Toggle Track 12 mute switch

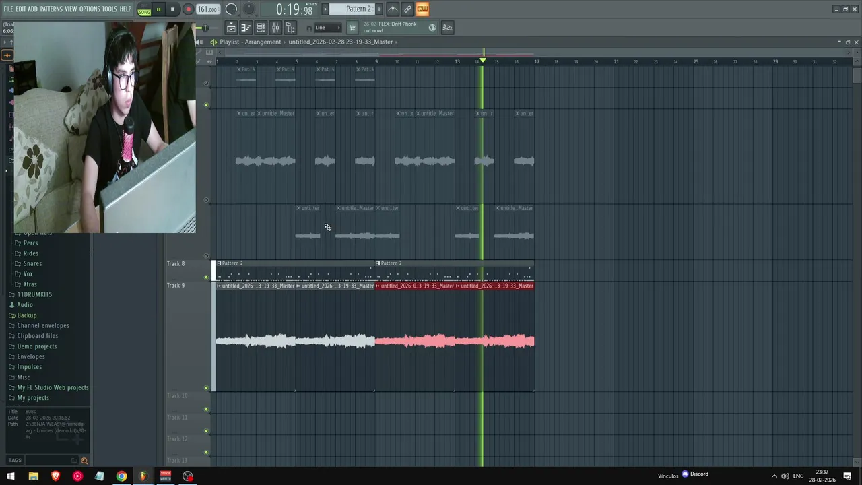(x=206, y=453)
